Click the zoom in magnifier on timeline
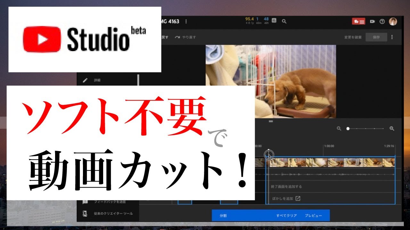This screenshot has width=410, height=230. pyautogui.click(x=391, y=128)
